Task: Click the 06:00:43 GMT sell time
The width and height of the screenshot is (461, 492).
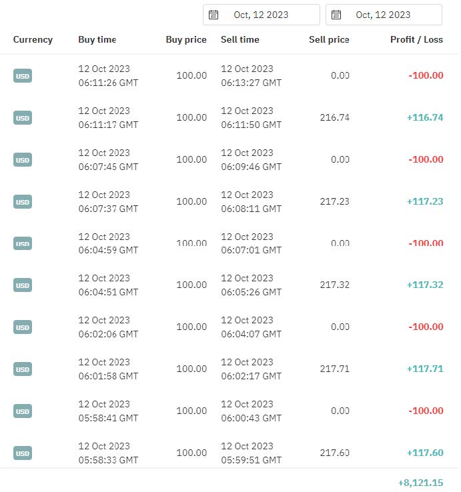Action: pos(252,418)
